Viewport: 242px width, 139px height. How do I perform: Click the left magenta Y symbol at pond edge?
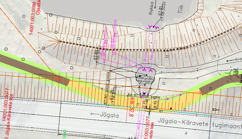[150, 27]
